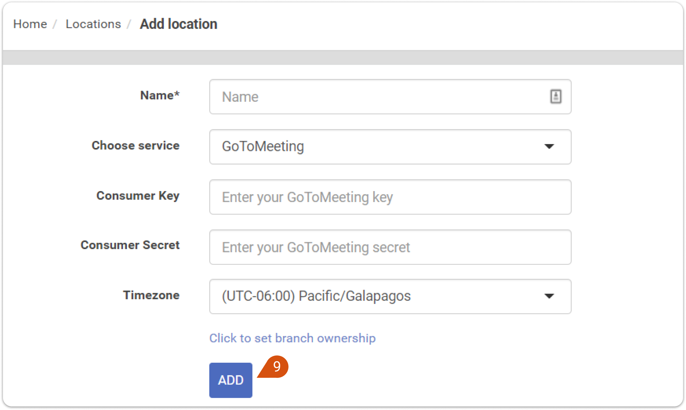Navigate to Locations breadcrumb
Screen dimensions: 686x410
click(93, 24)
